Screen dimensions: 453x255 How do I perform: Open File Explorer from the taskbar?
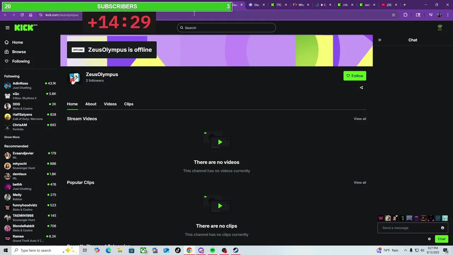tap(120, 250)
